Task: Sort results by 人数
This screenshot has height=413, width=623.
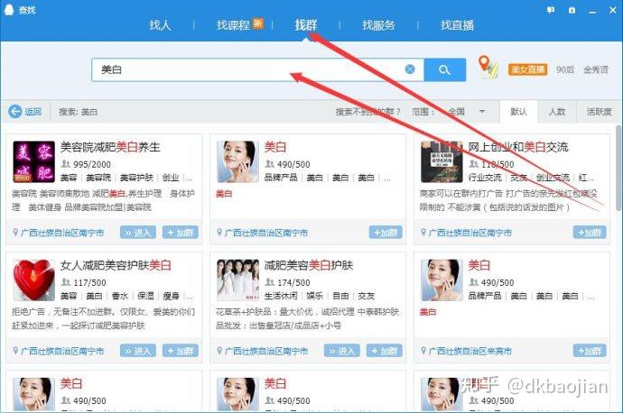Action: click(x=557, y=112)
